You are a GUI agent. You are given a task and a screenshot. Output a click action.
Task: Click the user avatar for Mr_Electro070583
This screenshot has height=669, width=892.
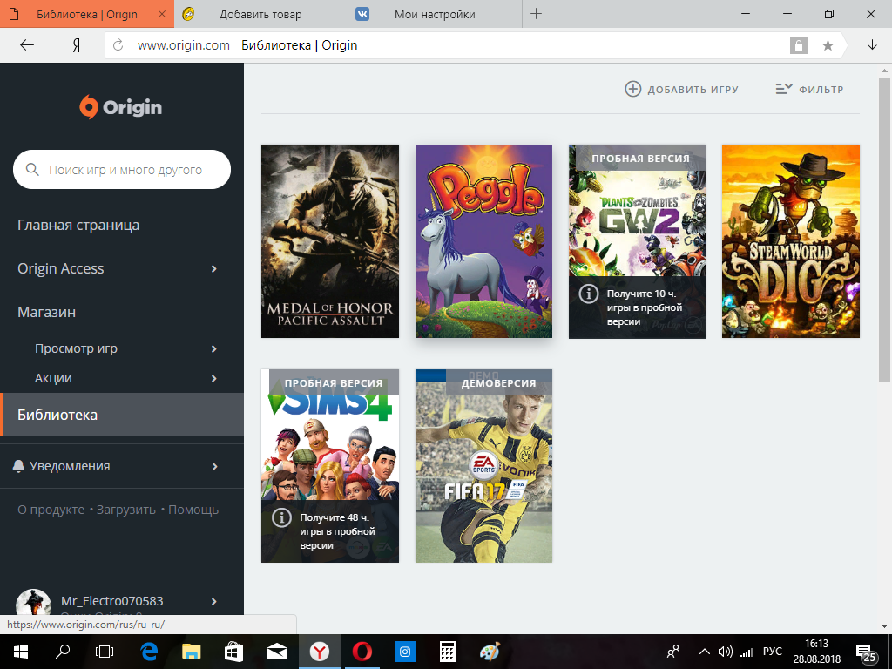pos(33,602)
